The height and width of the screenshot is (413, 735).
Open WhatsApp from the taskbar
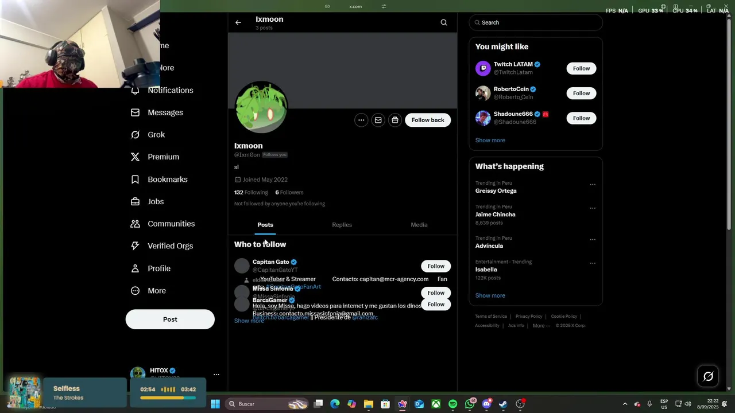pyautogui.click(x=470, y=404)
